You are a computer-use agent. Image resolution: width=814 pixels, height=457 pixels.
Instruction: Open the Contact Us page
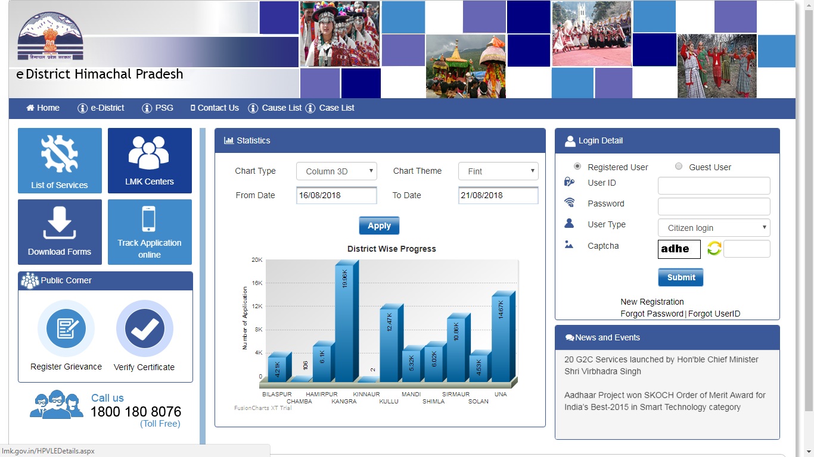pyautogui.click(x=214, y=108)
